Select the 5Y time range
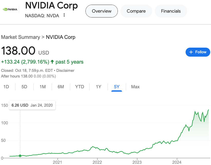The image size is (211, 165). pyautogui.click(x=117, y=87)
